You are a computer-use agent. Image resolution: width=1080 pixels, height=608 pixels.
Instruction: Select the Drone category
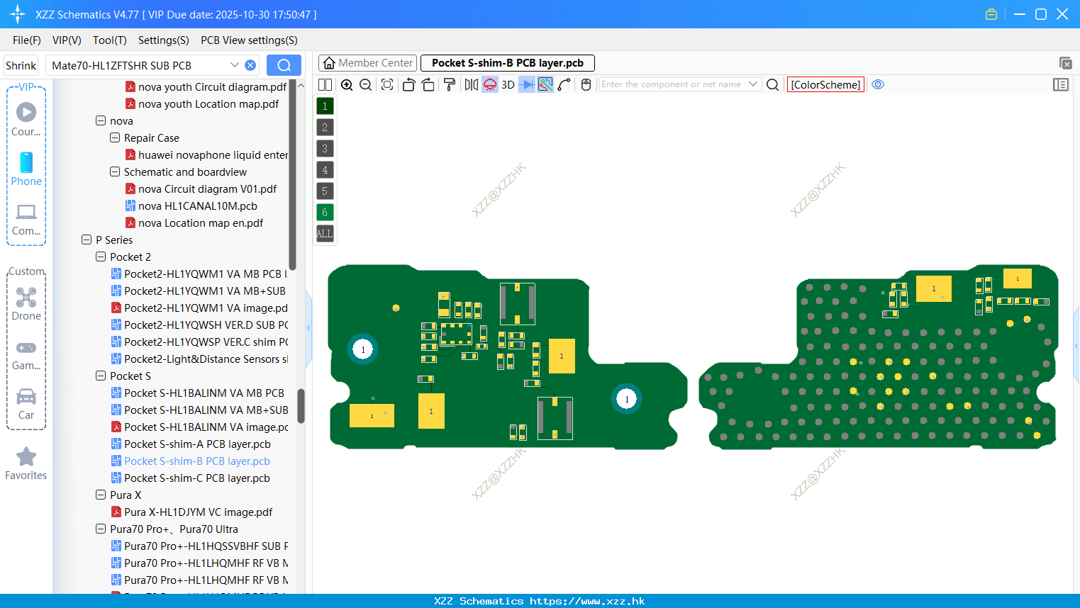click(26, 304)
